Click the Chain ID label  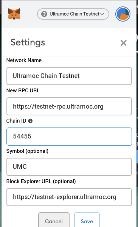pyautogui.click(x=16, y=121)
